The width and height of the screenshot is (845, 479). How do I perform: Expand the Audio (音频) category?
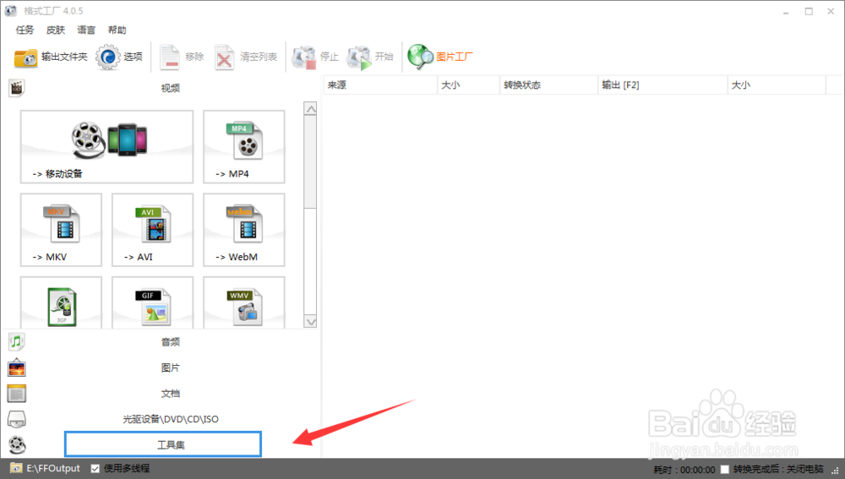coord(171,341)
